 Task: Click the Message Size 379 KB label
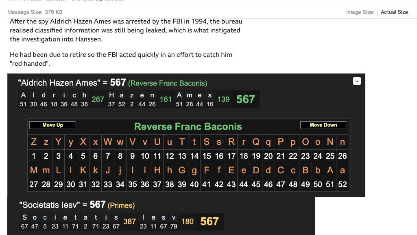(x=35, y=12)
